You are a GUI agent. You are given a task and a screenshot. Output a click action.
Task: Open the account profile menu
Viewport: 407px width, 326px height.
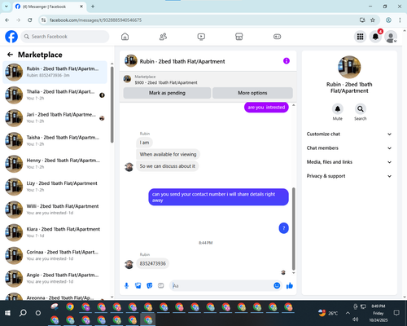pyautogui.click(x=391, y=37)
